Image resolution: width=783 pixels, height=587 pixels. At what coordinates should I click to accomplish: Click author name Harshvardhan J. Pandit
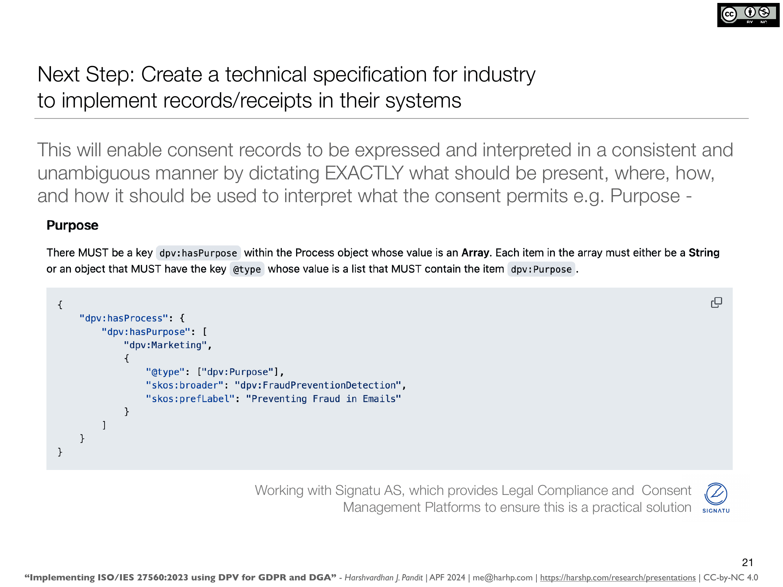pos(383,577)
